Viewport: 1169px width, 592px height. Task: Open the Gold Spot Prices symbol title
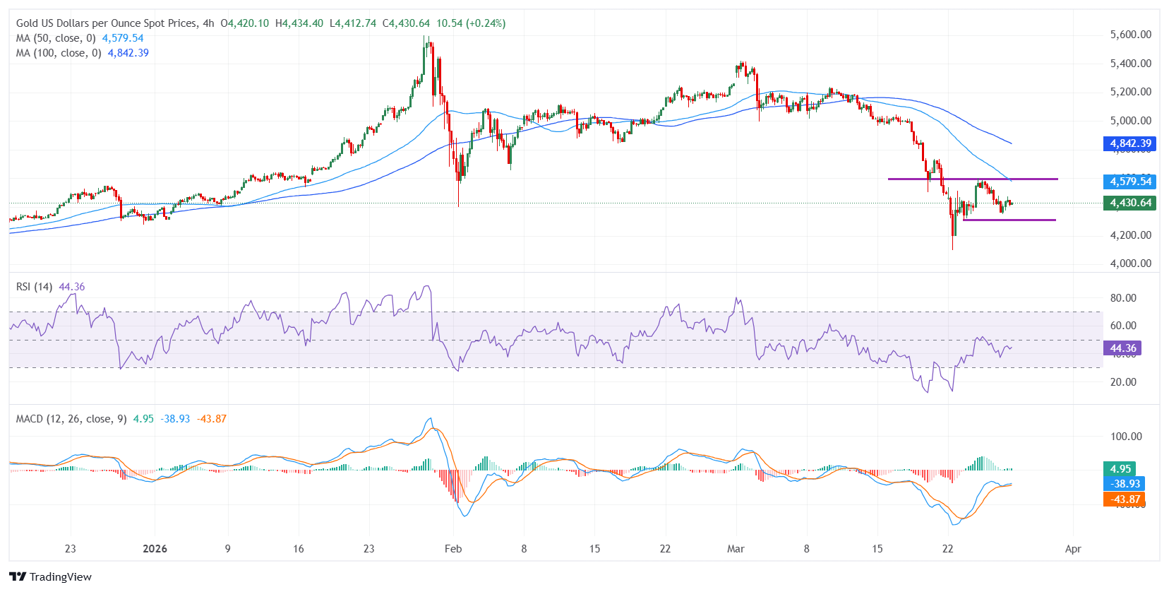107,23
